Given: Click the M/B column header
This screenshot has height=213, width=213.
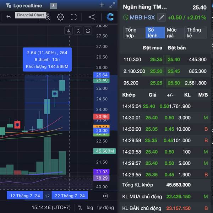Looking at the screenshot, I should pos(203,95).
